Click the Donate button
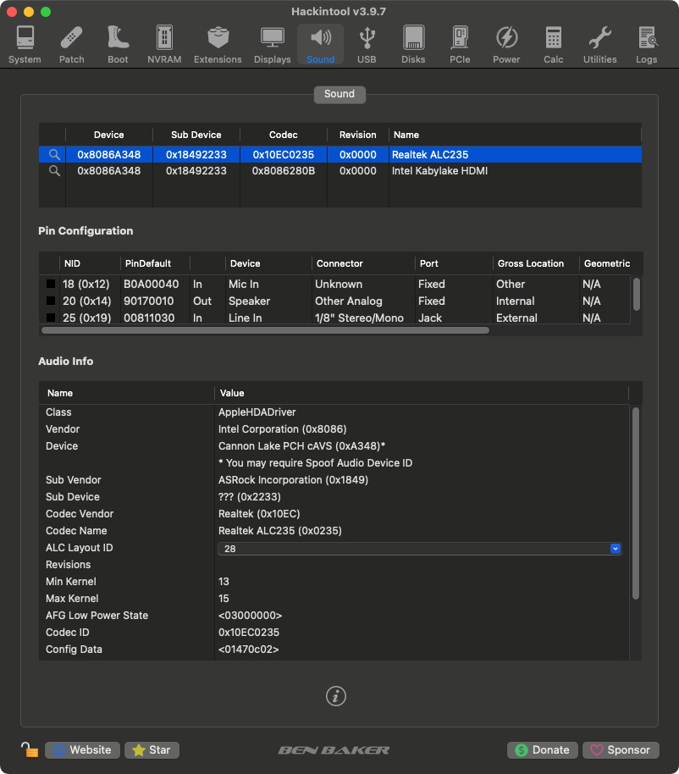This screenshot has width=679, height=774. tap(543, 749)
